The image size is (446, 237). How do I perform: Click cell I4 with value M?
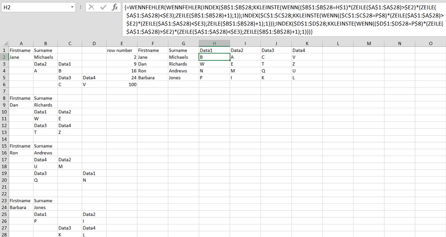(245, 71)
